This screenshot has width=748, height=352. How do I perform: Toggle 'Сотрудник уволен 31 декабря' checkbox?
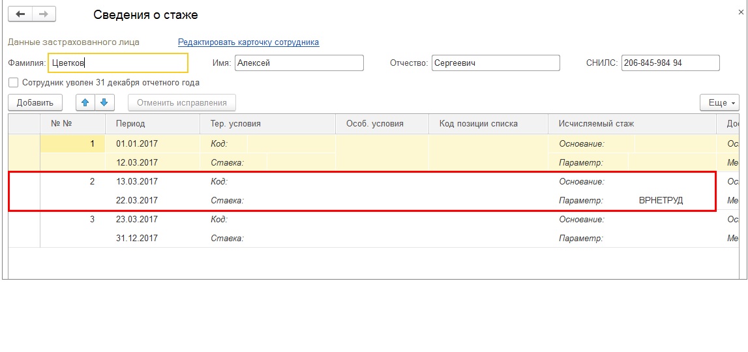coord(13,83)
